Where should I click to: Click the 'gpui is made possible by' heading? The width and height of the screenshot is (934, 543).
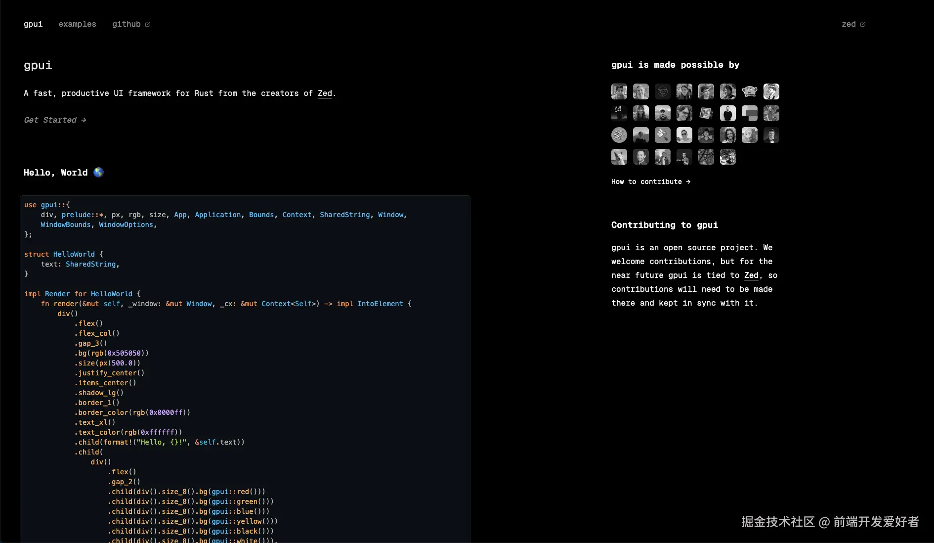(676, 65)
